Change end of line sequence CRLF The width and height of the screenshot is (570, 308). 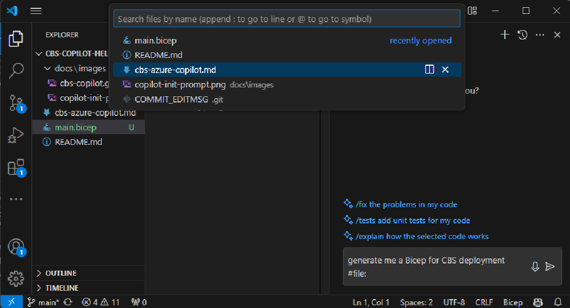(484, 302)
